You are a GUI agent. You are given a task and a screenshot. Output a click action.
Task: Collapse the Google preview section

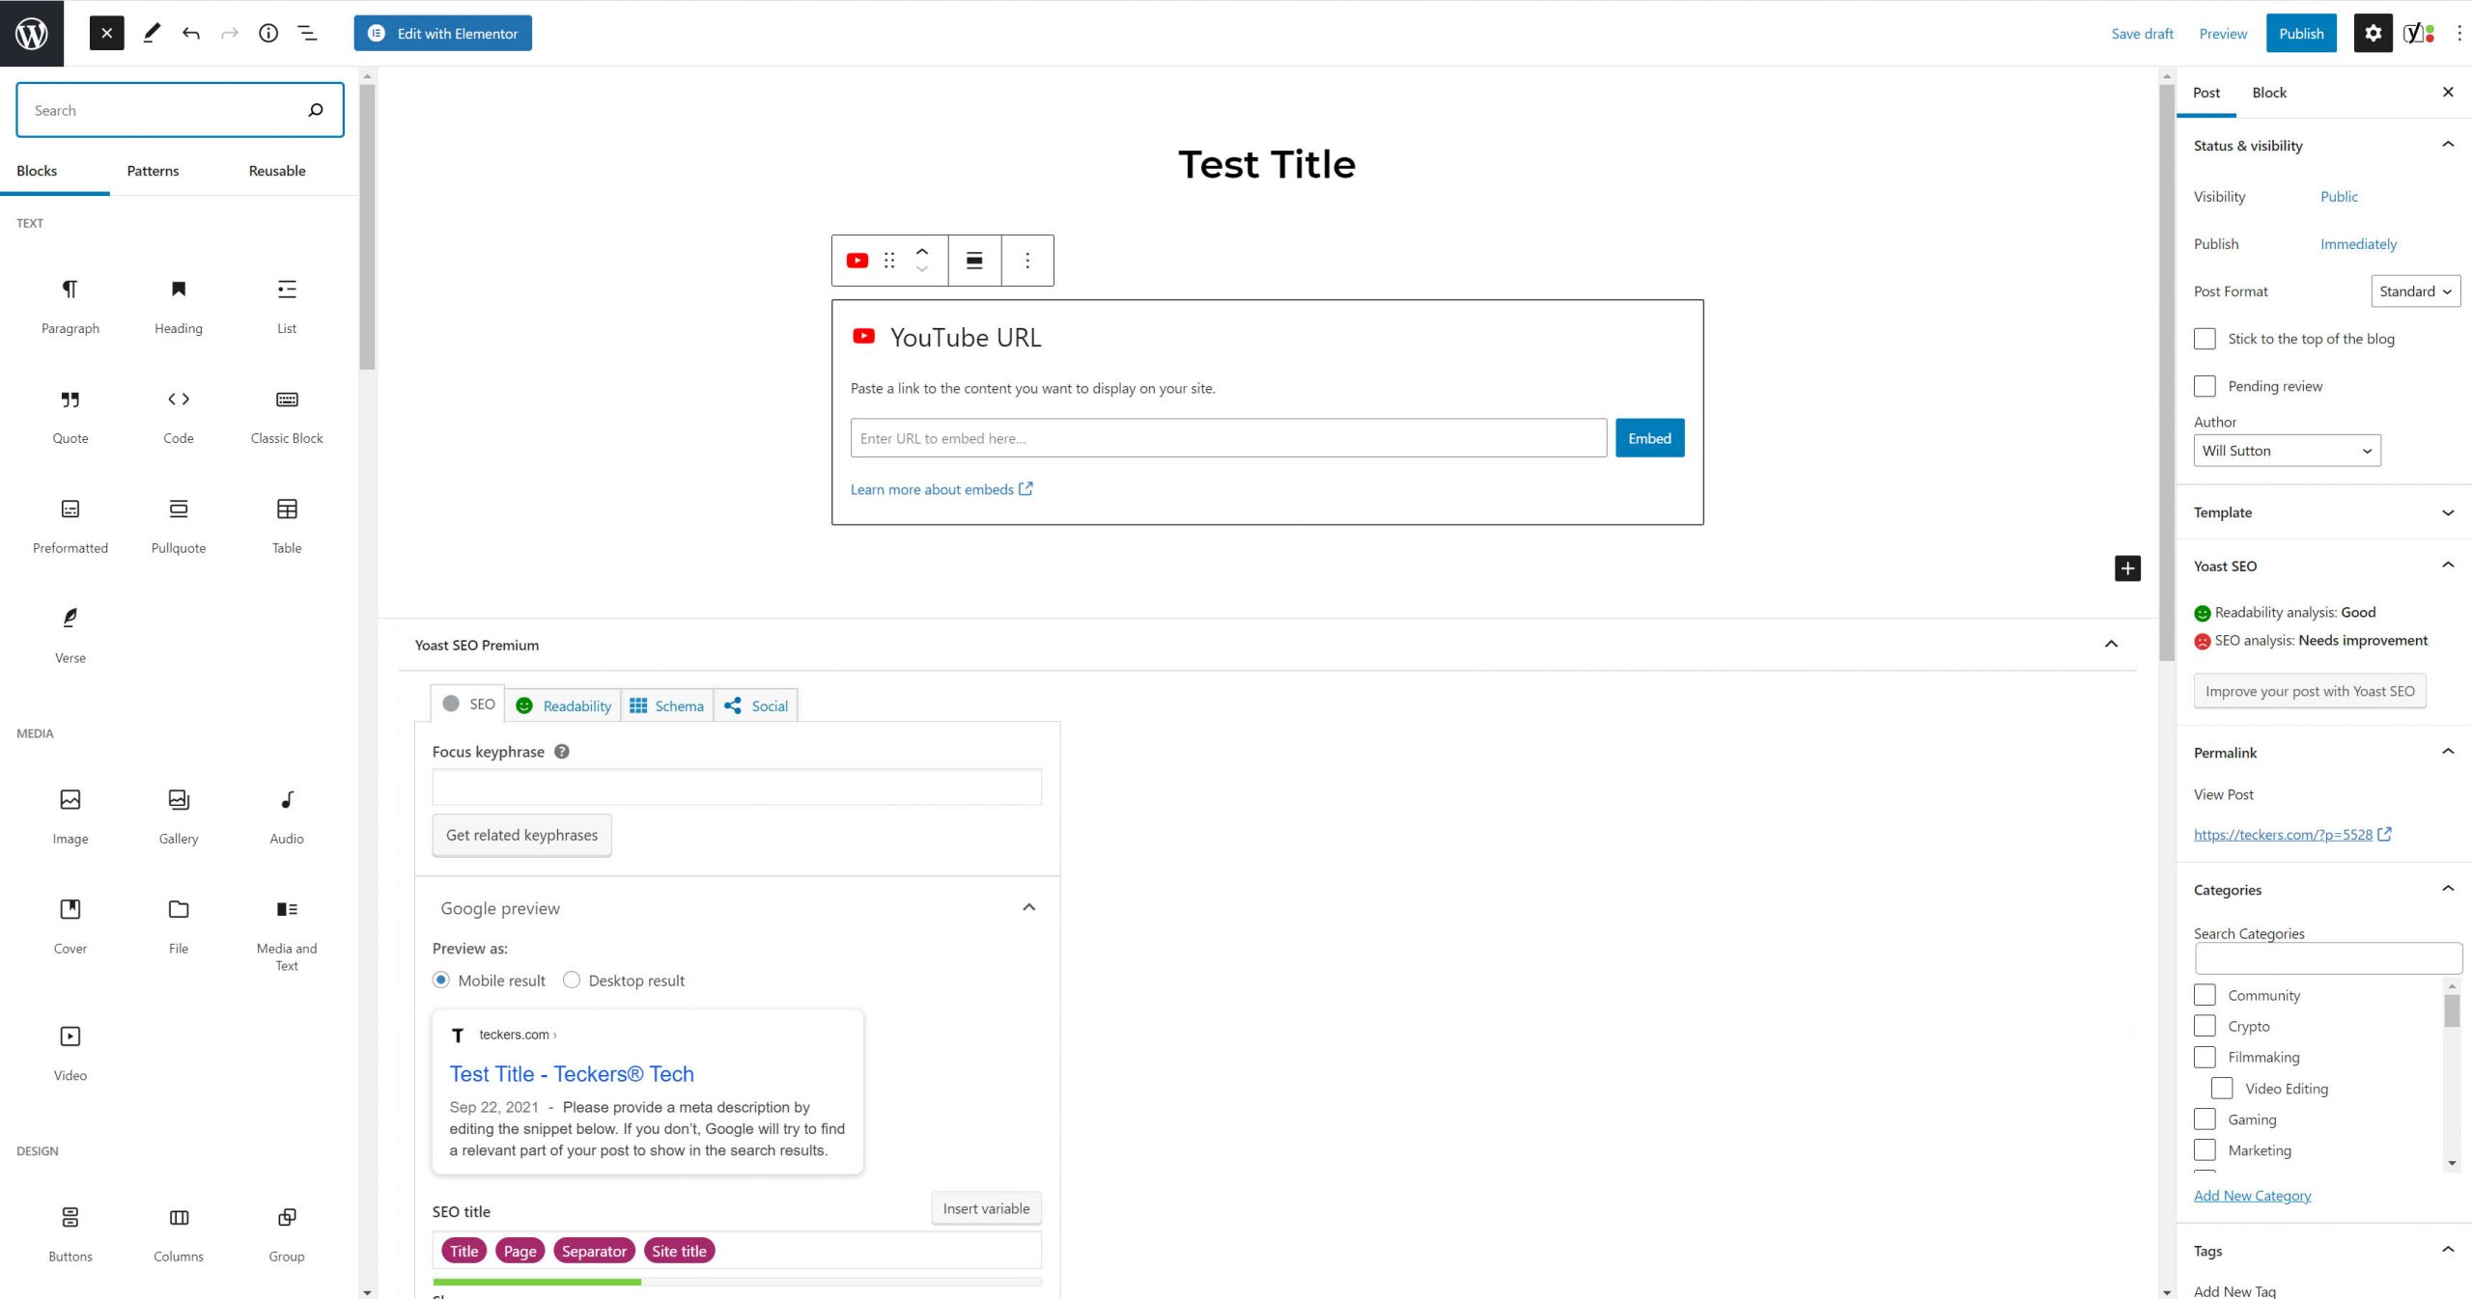(1029, 907)
